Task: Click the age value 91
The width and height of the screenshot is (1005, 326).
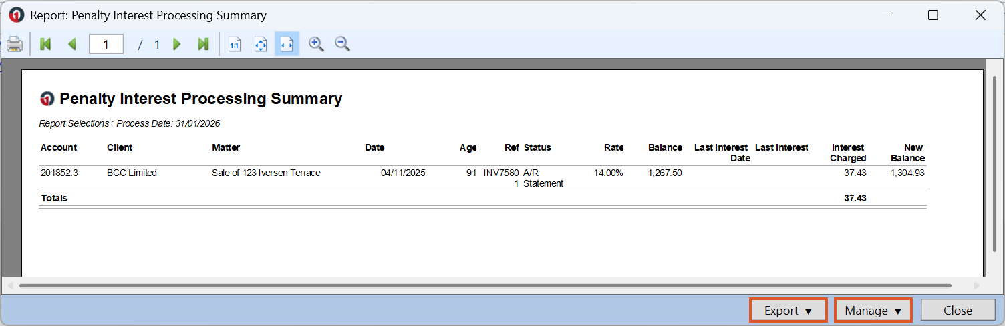Action: click(x=472, y=173)
